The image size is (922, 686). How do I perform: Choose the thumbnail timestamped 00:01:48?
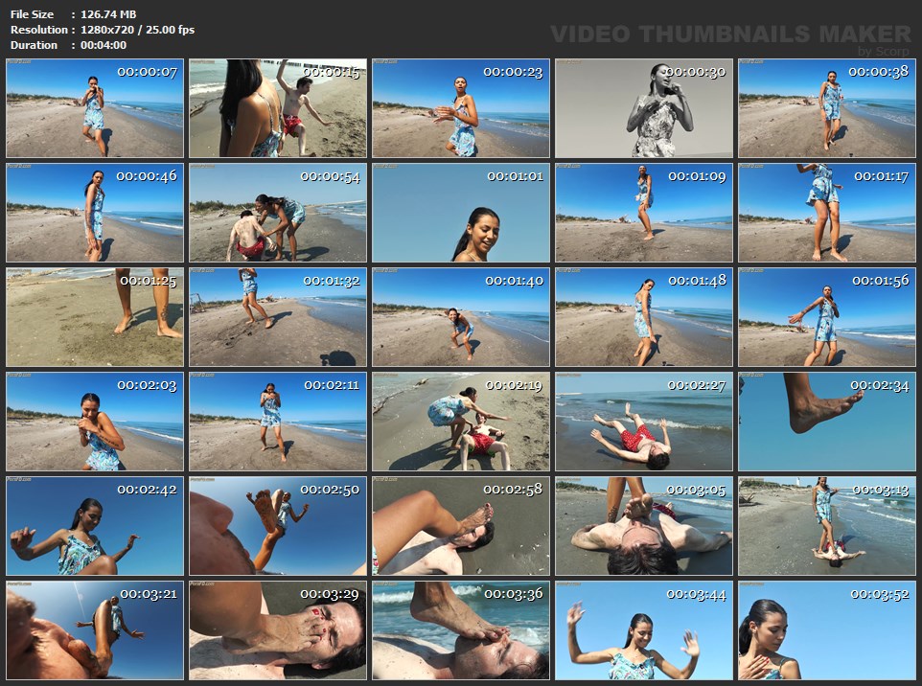click(x=644, y=317)
